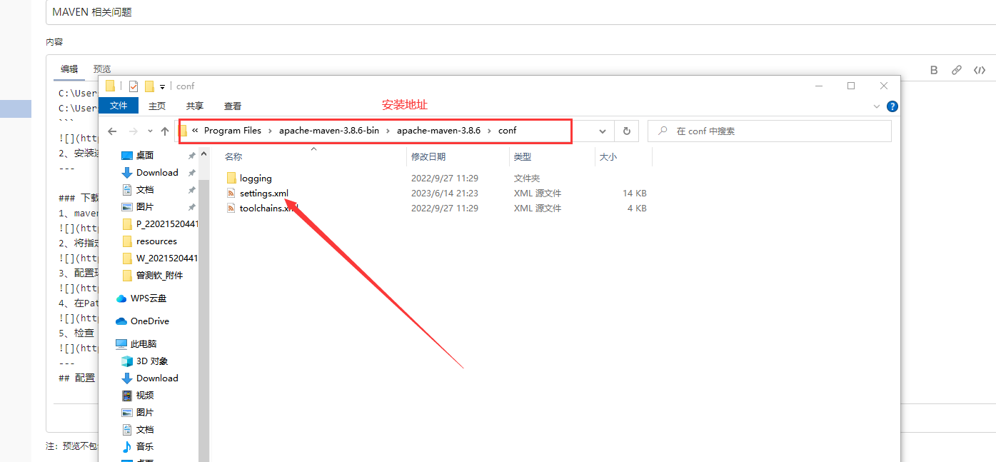
Task: Open the W_2021520441 folder in sidebar
Action: tap(166, 258)
